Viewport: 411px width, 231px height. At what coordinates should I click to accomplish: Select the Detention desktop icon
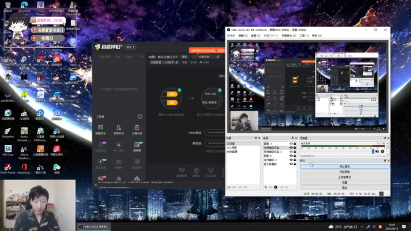(x=8, y=133)
